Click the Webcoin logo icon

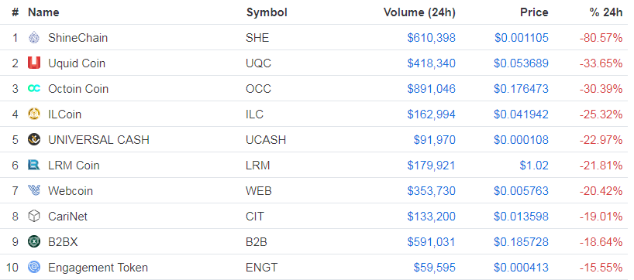tap(34, 190)
